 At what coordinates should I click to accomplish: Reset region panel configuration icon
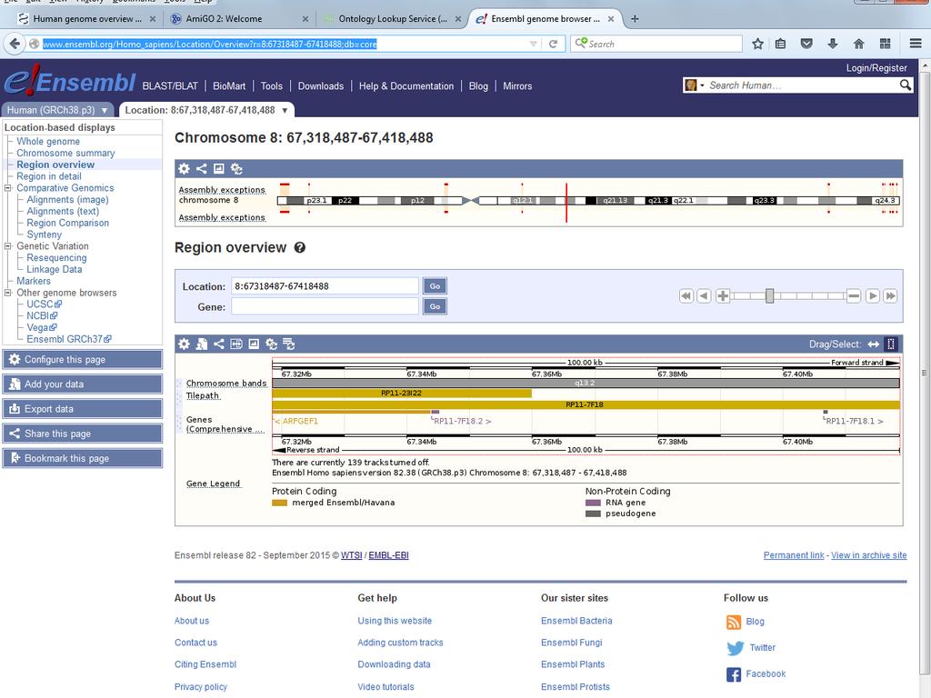pos(271,344)
